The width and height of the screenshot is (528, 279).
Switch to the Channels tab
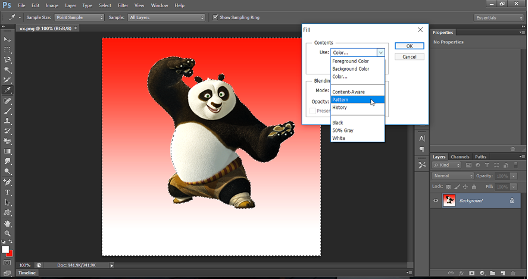pyautogui.click(x=460, y=157)
